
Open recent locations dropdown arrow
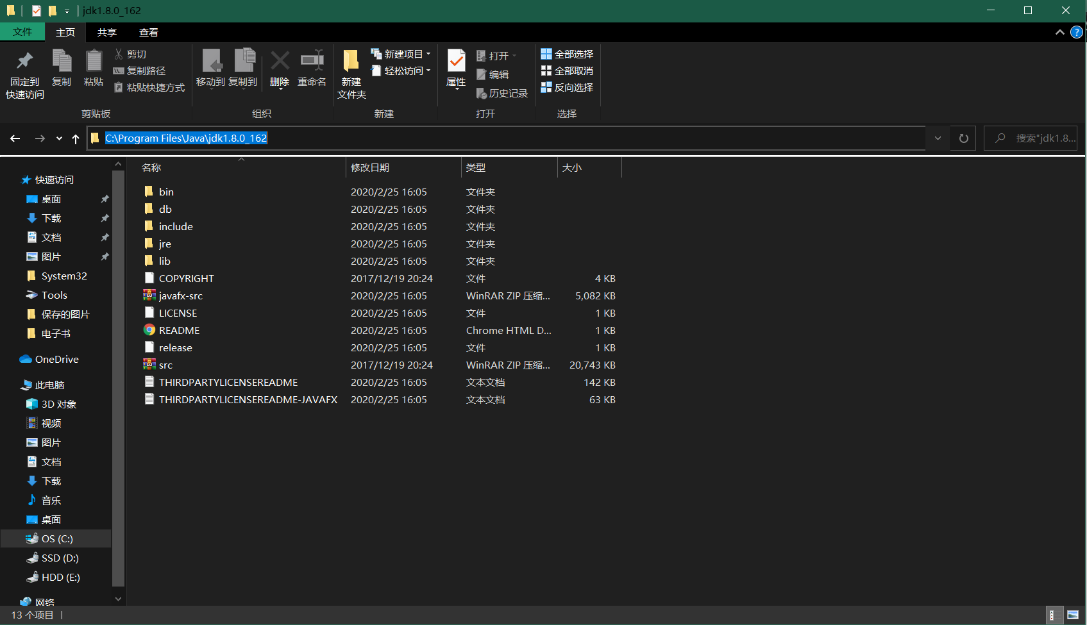tap(59, 138)
